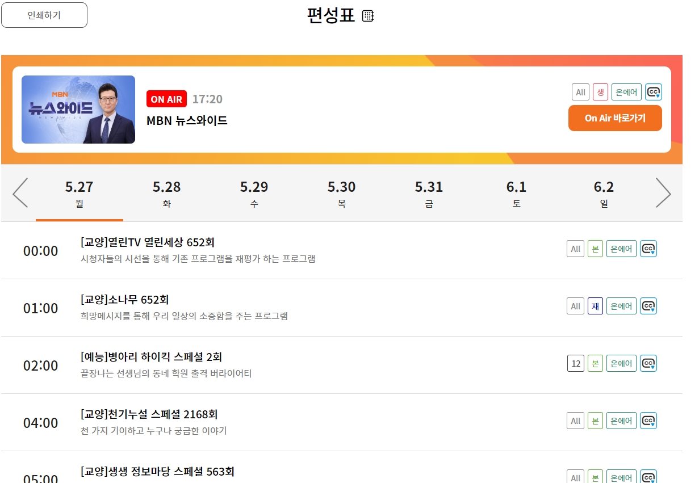This screenshot has height=483, width=699.
Task: Open the 6.2 일 schedule tab
Action: 604,194
